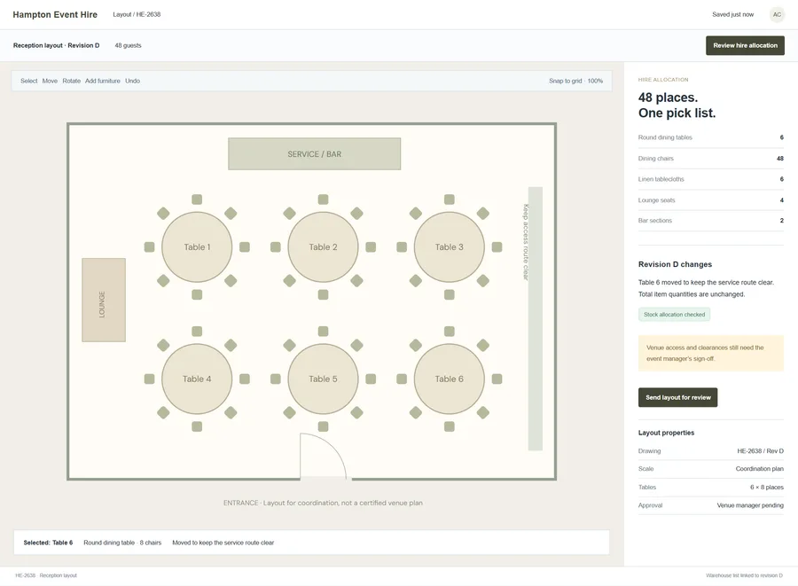Select the right-side chair of Table 6
This screenshot has width=798, height=586.
click(497, 379)
